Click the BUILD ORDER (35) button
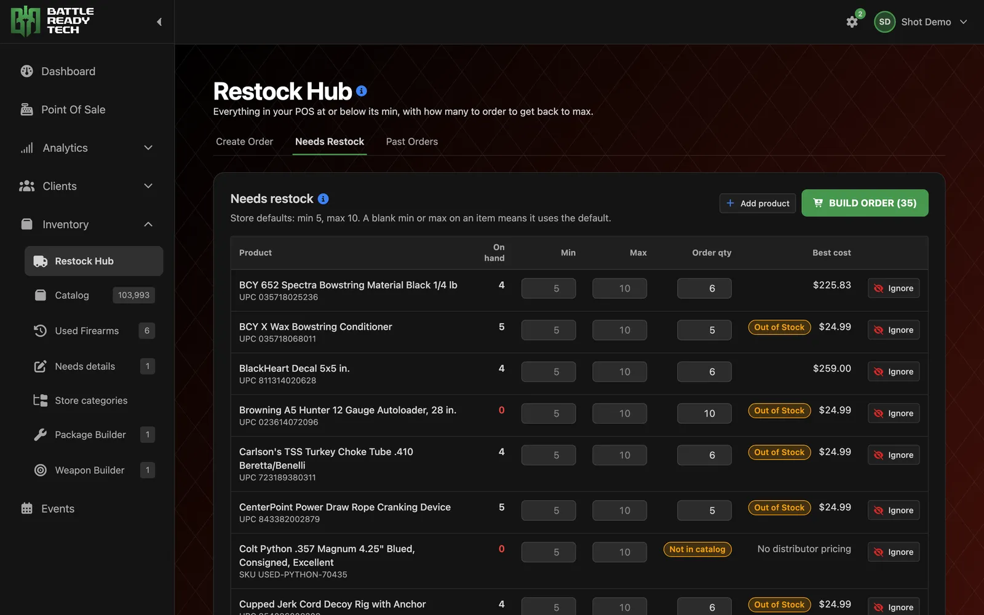This screenshot has height=615, width=984. [x=865, y=203]
